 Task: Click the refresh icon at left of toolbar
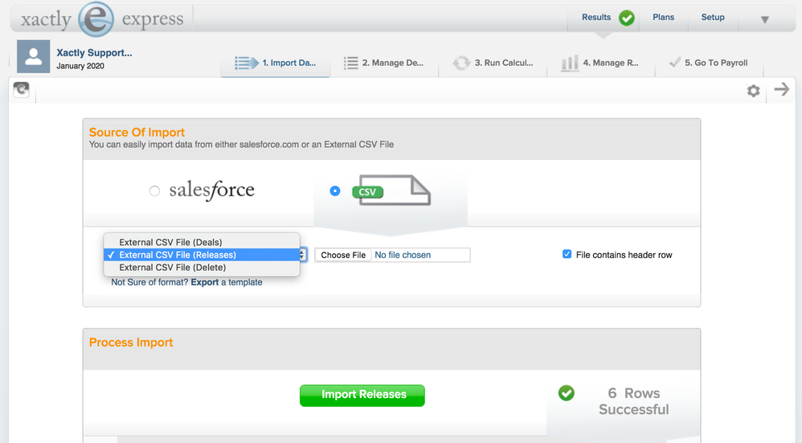(21, 90)
